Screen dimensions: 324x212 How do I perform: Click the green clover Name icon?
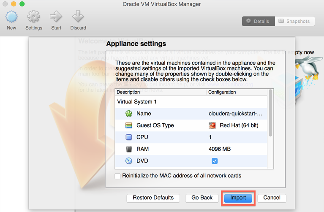[x=129, y=114]
